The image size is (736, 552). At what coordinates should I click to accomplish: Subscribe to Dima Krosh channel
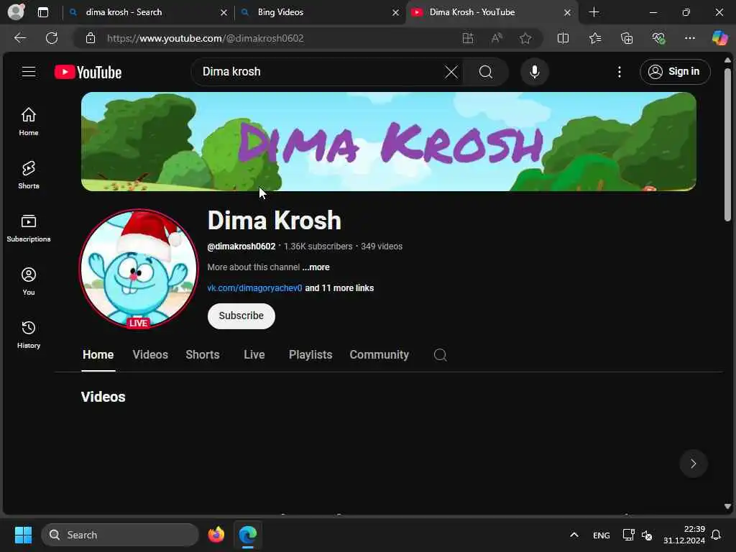[241, 316]
